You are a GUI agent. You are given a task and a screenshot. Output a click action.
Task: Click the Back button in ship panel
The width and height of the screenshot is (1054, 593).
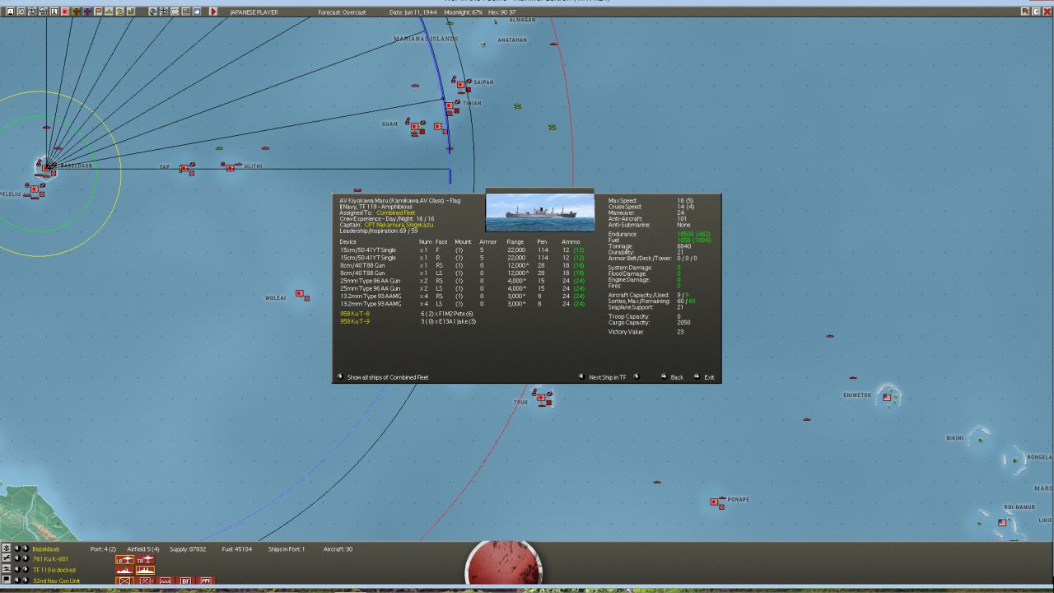pyautogui.click(x=677, y=377)
